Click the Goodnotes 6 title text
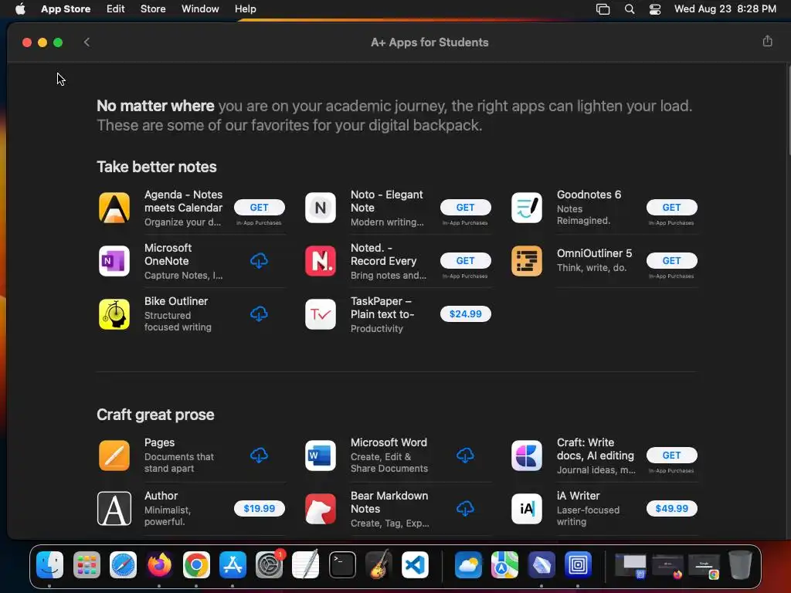Screen dimensions: 791x593 point(589,195)
